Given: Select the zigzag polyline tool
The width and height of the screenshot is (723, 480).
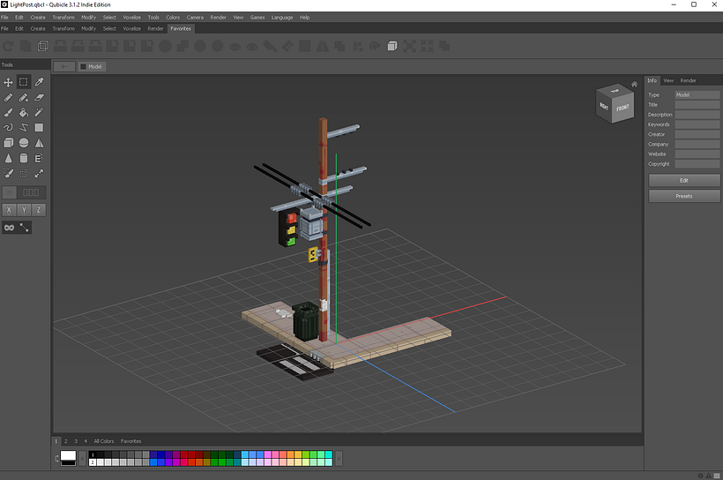Looking at the screenshot, I should (24, 127).
